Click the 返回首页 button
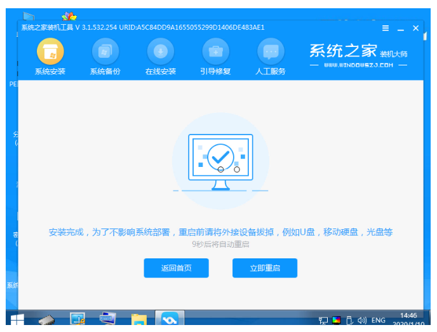Image resolution: width=437 pixels, height=332 pixels. tap(176, 268)
